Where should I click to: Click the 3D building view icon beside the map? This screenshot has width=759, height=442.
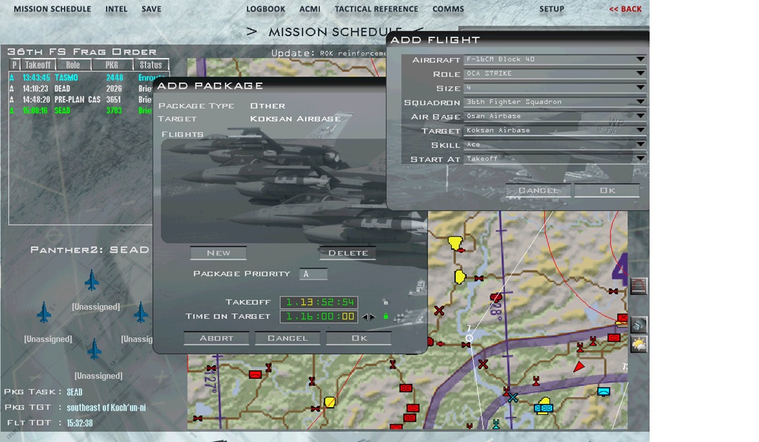[638, 324]
